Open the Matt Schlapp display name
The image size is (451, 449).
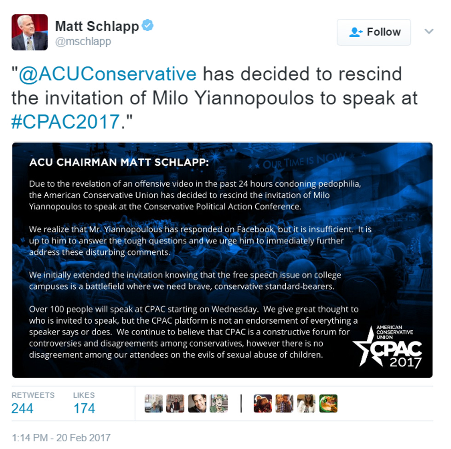[97, 26]
